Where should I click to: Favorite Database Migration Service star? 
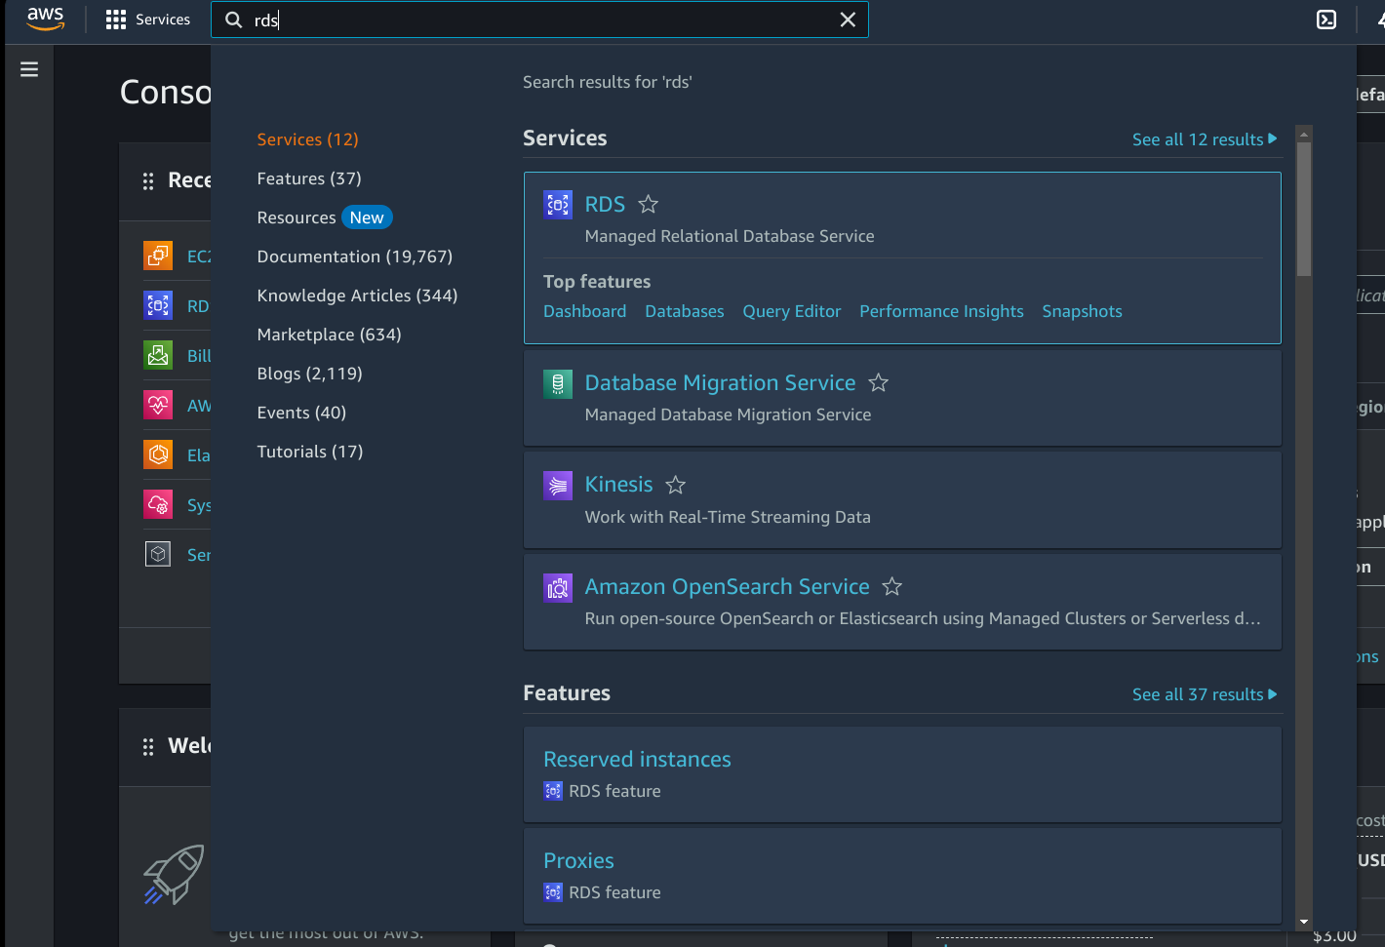[x=879, y=382]
